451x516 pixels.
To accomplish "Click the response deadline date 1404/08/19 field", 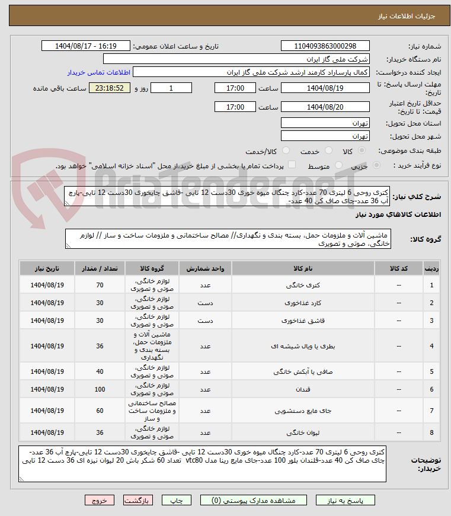I will [325, 88].
